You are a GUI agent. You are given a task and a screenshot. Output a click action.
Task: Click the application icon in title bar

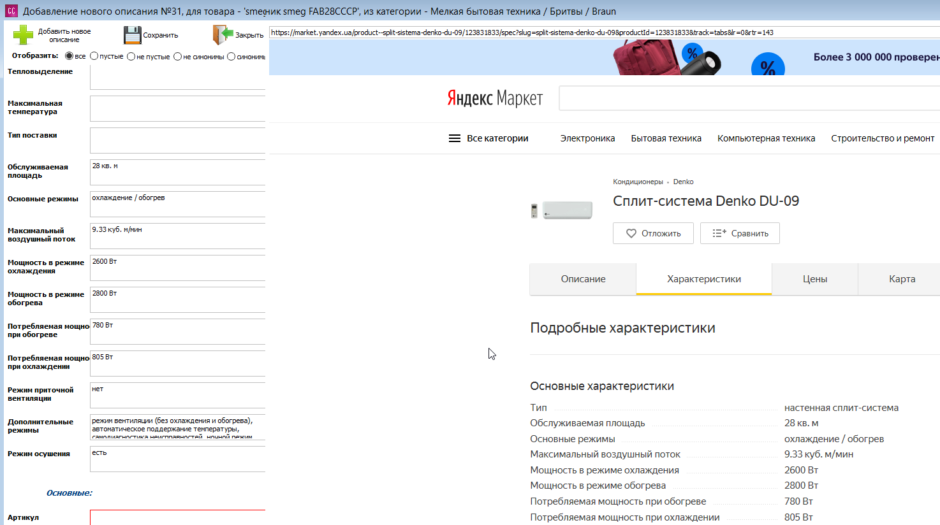[x=11, y=11]
